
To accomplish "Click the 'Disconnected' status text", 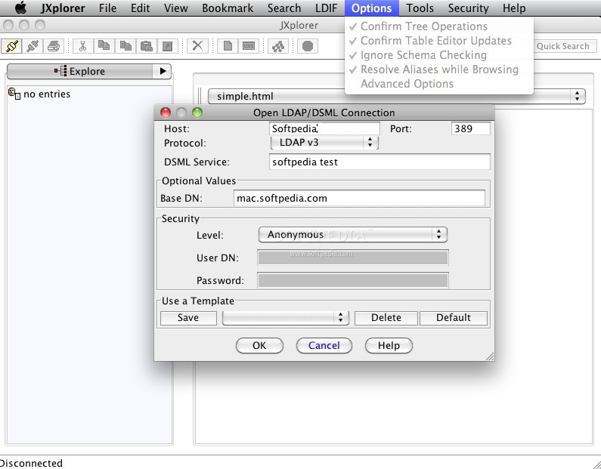I will 32,463.
